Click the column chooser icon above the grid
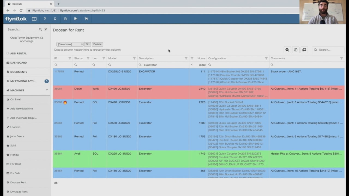Image resolution: width=349 pixels, height=196 pixels. click(304, 50)
